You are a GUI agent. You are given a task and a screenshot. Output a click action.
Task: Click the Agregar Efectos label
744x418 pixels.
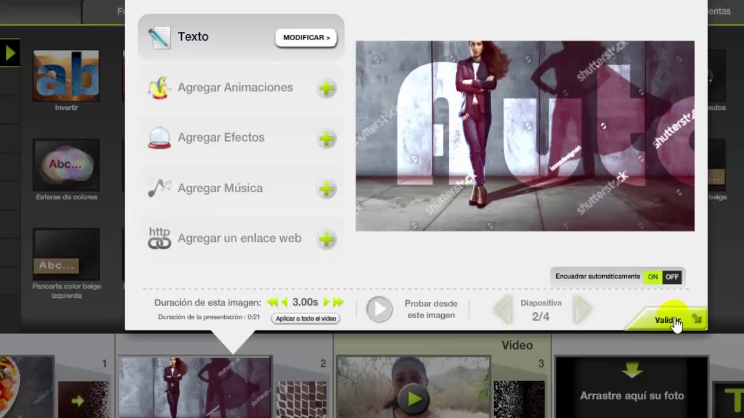(221, 138)
